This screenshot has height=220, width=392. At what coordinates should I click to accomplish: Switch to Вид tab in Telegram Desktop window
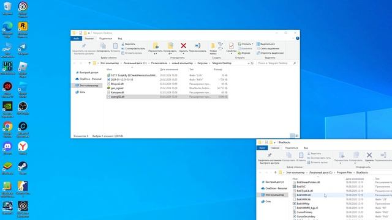tap(120, 38)
